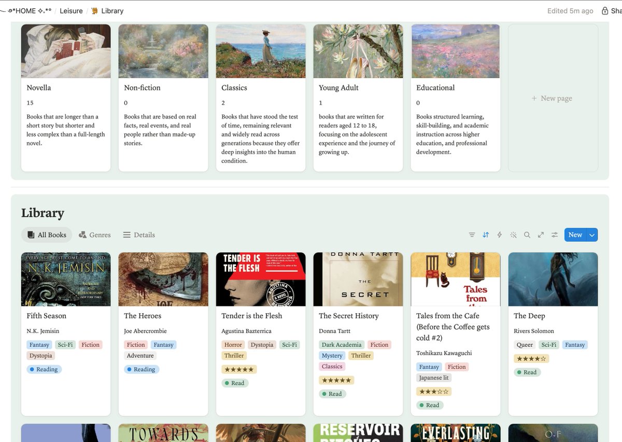Open the Young Adult card cover image
622x442 pixels.
[358, 51]
